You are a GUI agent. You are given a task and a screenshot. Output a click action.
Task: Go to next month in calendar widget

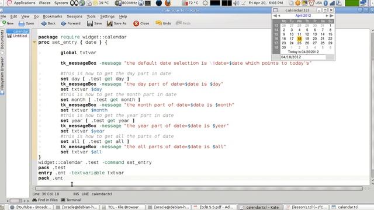[x=327, y=16]
